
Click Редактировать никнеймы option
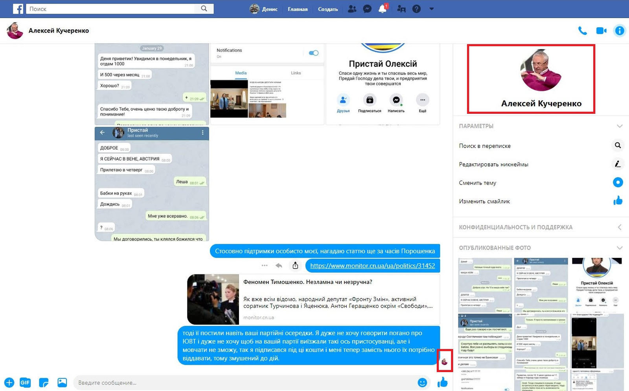[493, 164]
